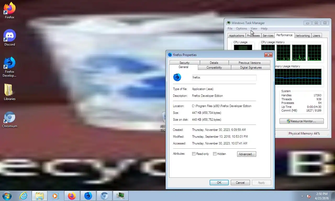This screenshot has width=335, height=201.
Task: Click the Resource Monitor... button
Action: click(x=301, y=121)
